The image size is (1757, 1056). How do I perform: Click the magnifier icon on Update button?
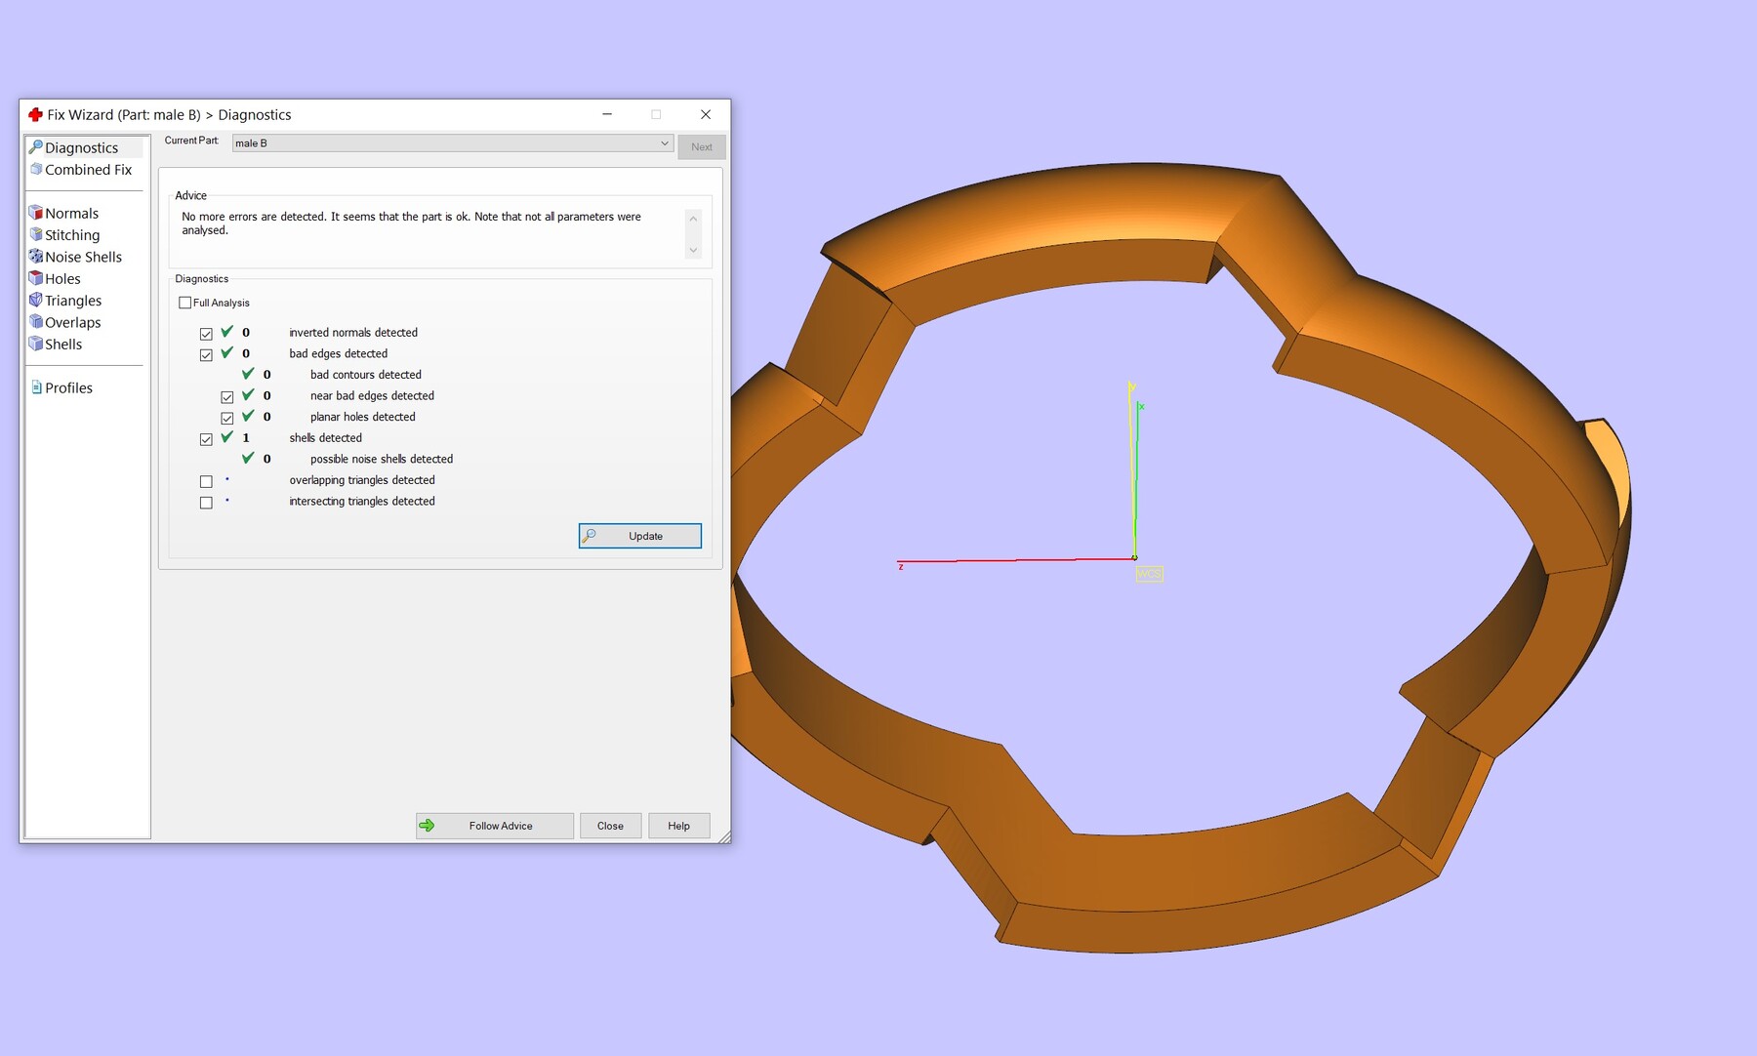coord(589,536)
